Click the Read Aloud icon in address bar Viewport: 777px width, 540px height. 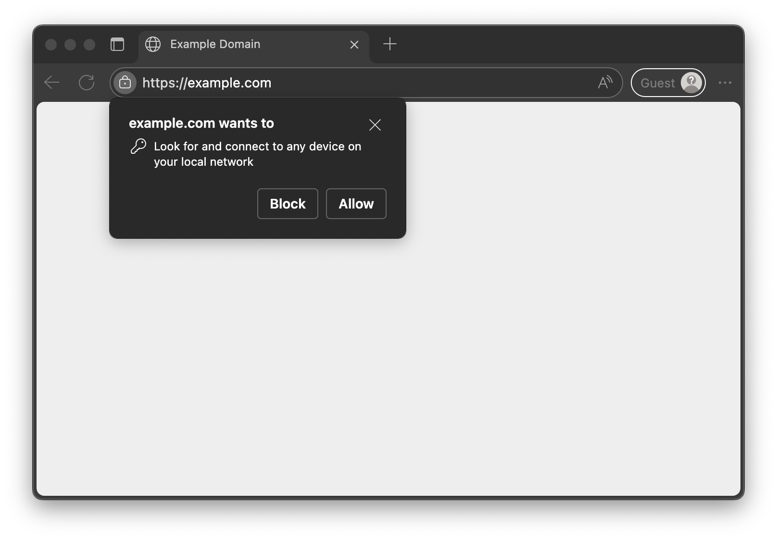coord(605,83)
